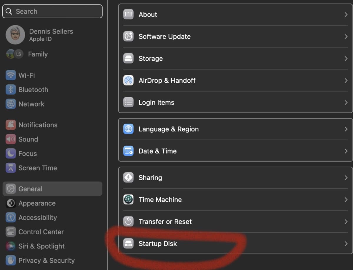Image resolution: width=353 pixels, height=270 pixels.
Task: Open Dennis Sellers Apple ID profile
Action: [51, 35]
